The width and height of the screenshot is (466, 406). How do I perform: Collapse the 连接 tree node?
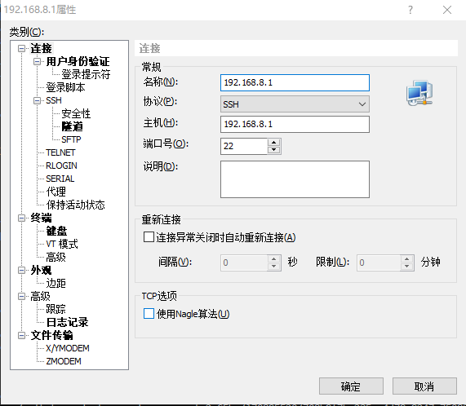pyautogui.click(x=21, y=48)
